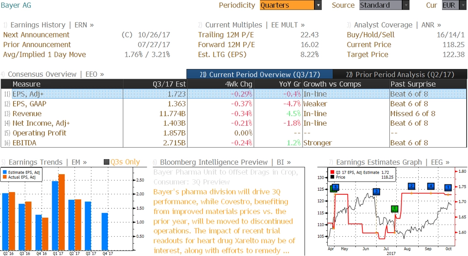468x256 pixels.
Task: Click the blue Estimate EPS legend swatch
Action: (x=5, y=172)
